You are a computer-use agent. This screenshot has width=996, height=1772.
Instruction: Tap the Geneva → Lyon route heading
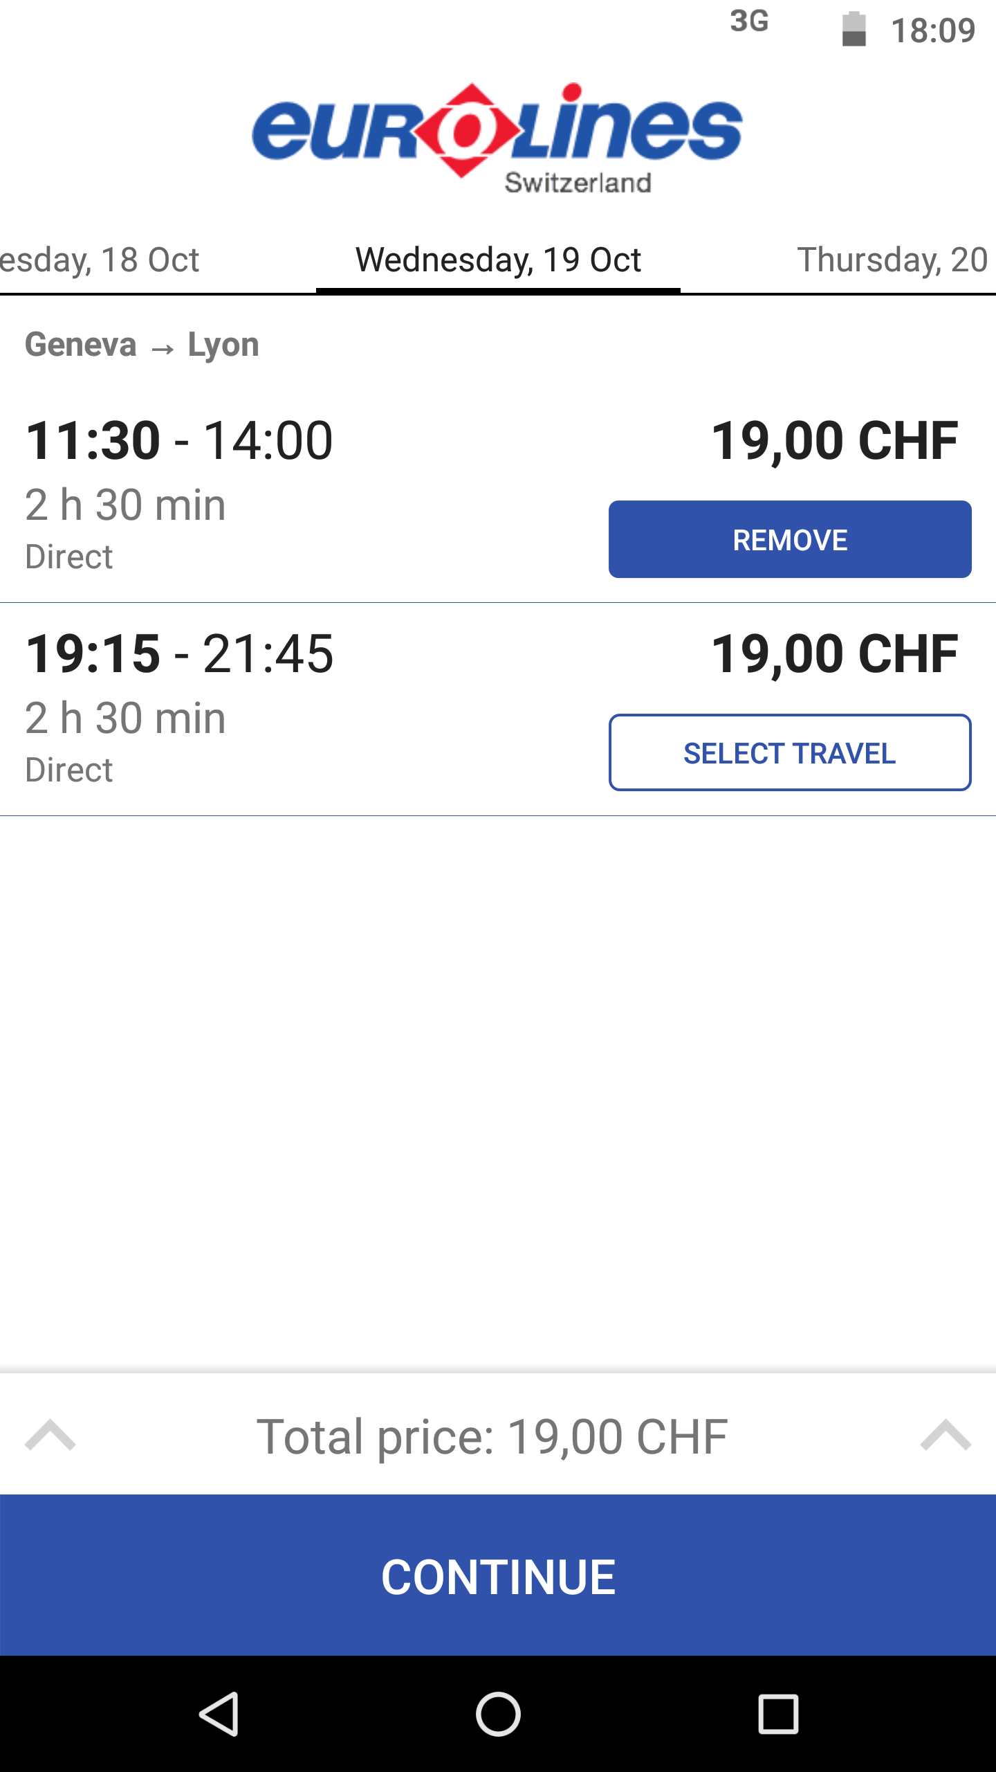point(142,345)
